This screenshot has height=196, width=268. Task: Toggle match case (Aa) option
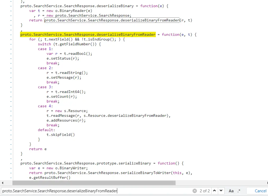point(231,191)
